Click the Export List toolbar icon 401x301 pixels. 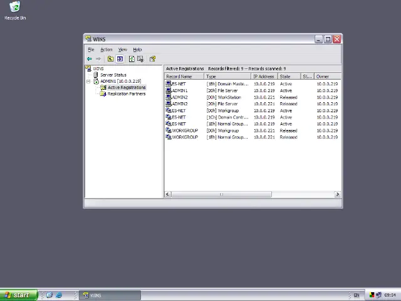point(140,59)
